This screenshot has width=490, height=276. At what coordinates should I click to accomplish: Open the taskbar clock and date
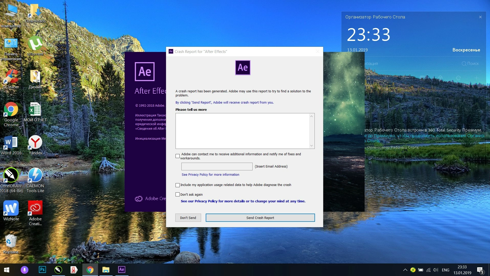pos(462,270)
